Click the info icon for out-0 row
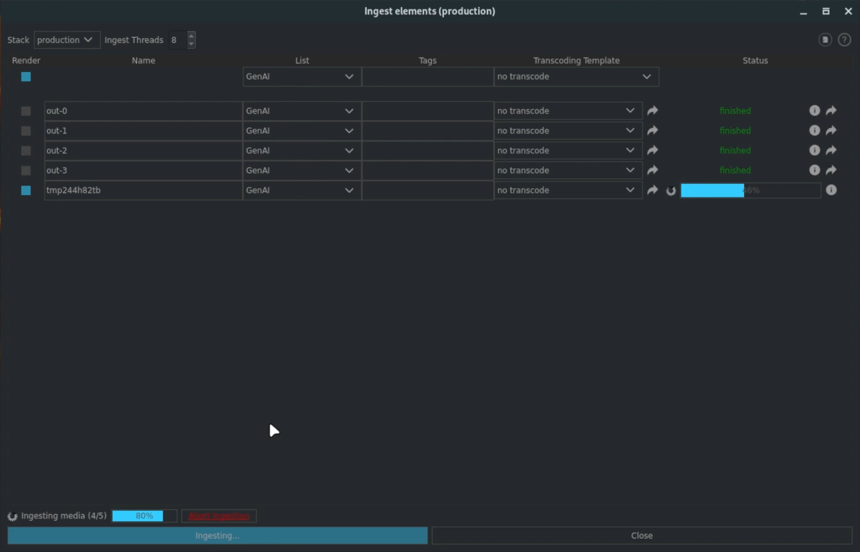 tap(814, 111)
